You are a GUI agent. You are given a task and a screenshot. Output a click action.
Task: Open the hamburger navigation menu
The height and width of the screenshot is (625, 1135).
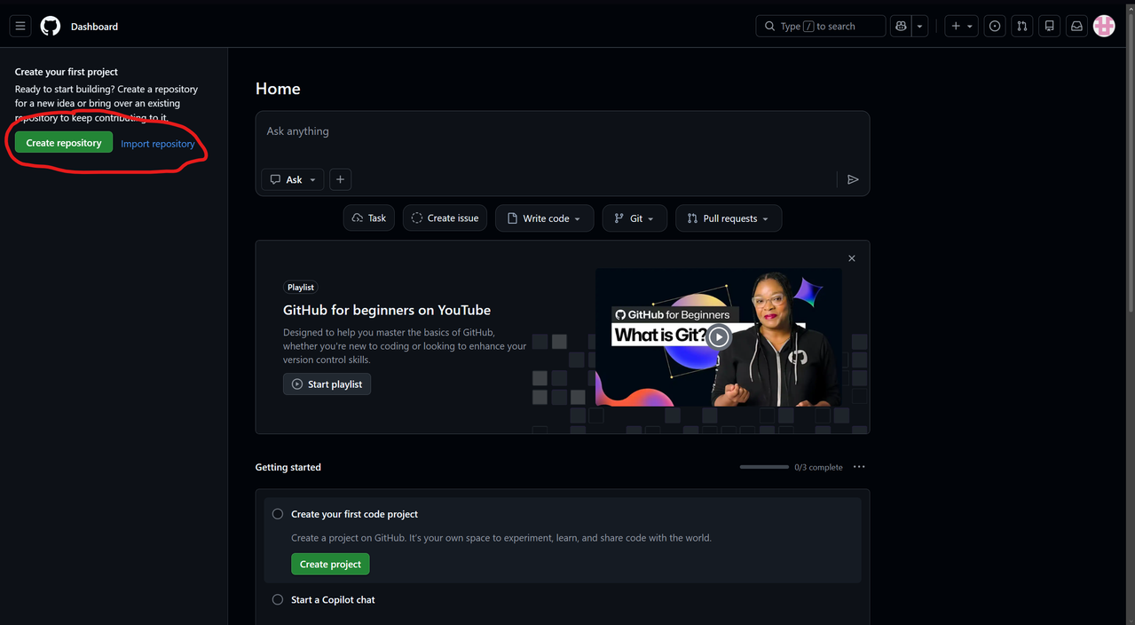click(x=20, y=27)
